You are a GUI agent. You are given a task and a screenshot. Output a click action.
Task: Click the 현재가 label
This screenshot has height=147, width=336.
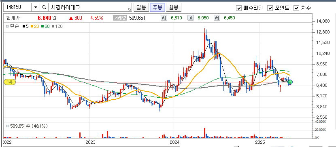(x=14, y=18)
